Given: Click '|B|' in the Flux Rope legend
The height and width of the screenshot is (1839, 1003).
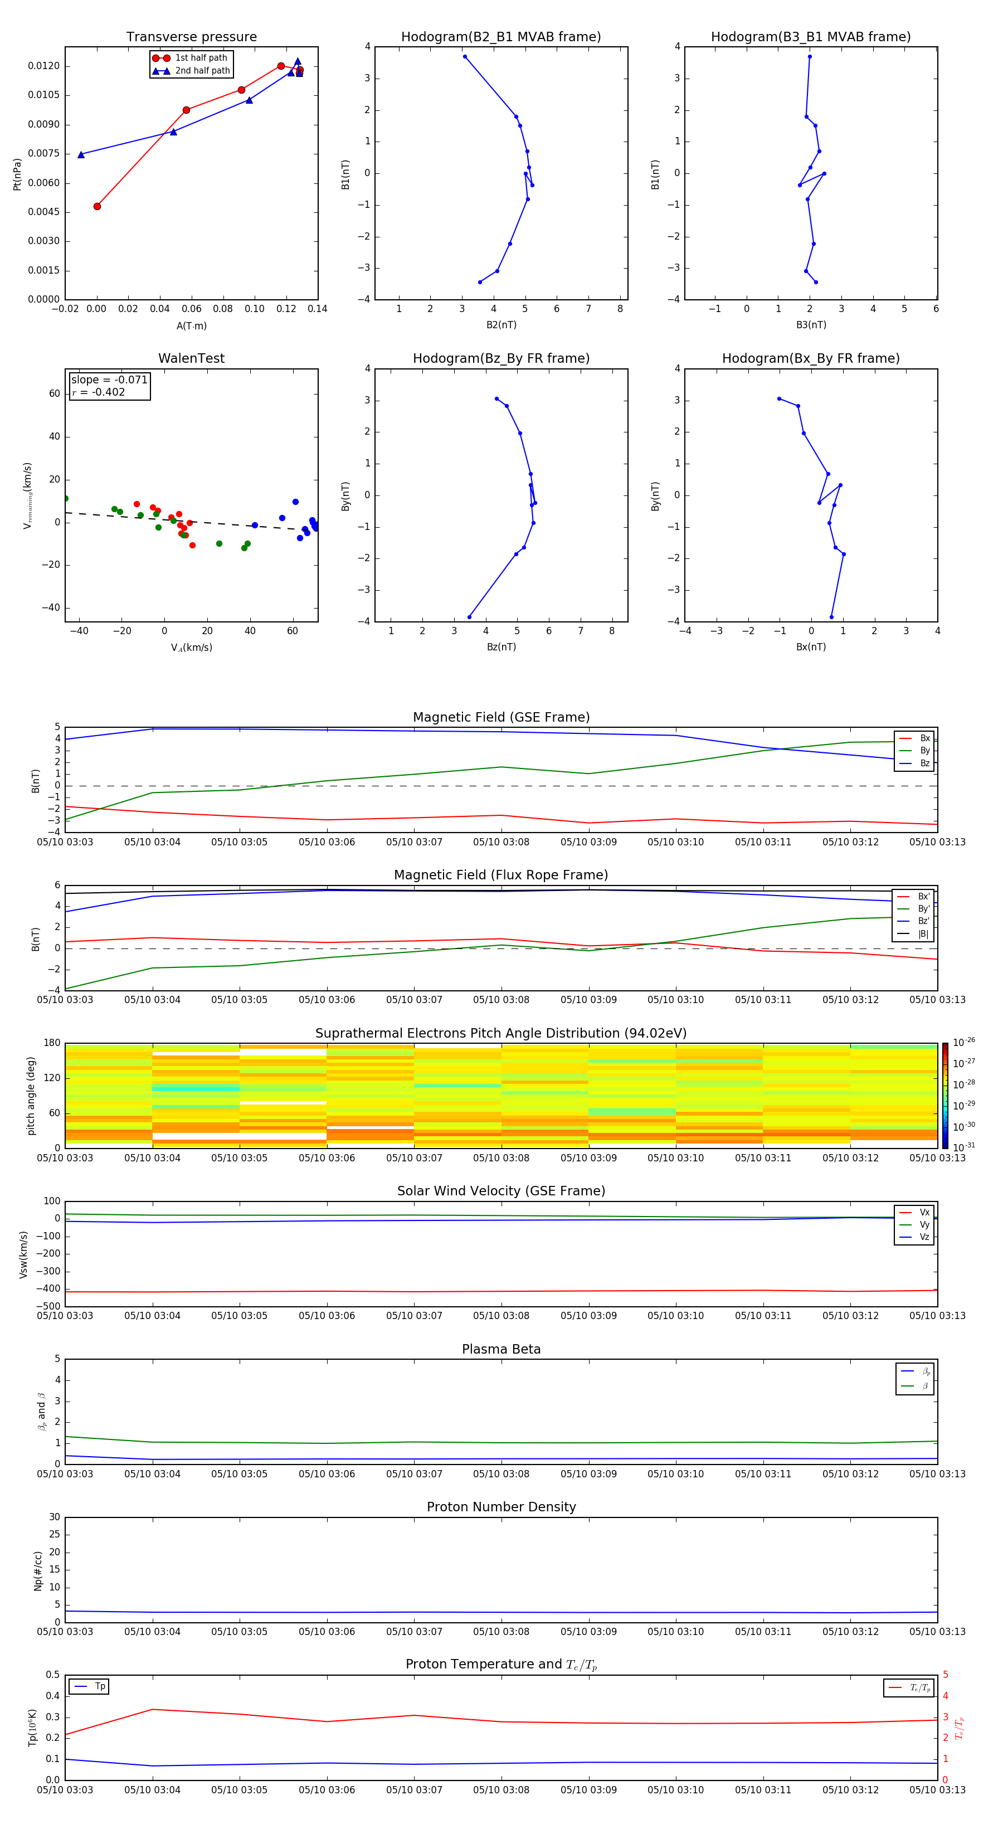Looking at the screenshot, I should pyautogui.click(x=923, y=934).
